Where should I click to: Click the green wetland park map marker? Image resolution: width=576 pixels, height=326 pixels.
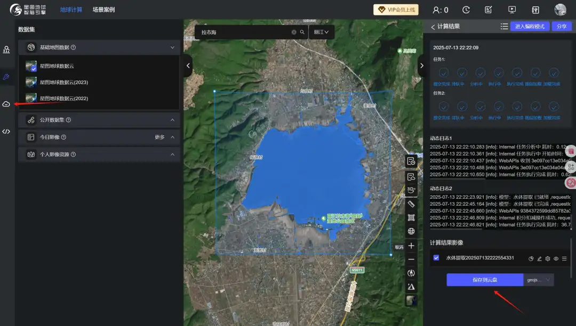pyautogui.click(x=323, y=218)
